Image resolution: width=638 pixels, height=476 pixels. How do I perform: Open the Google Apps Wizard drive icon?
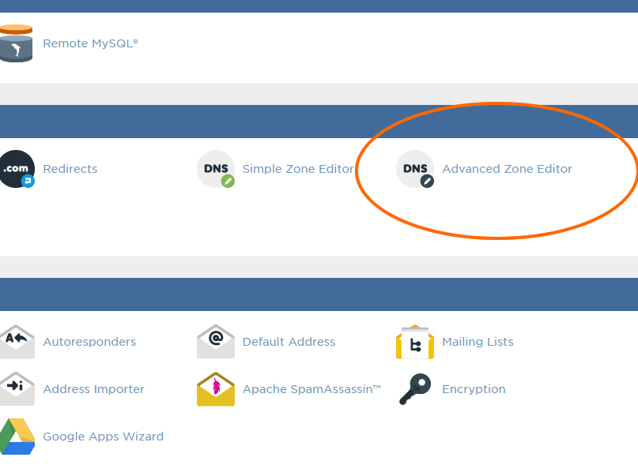(17, 437)
